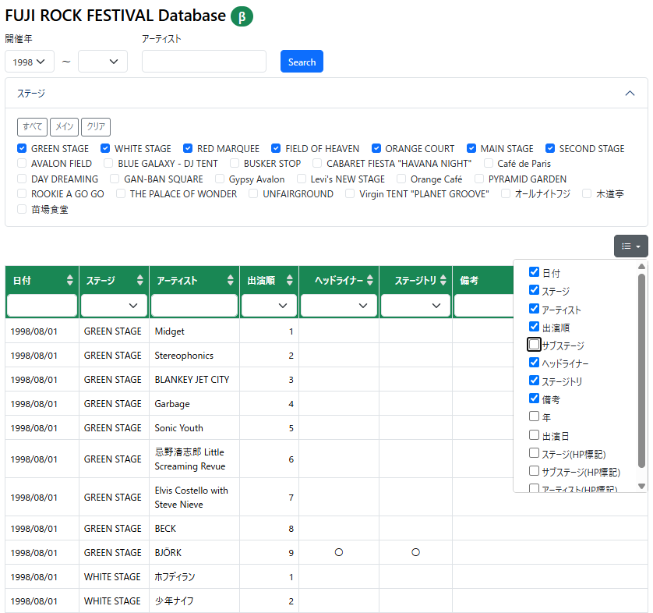Sort by アーティスト column arrows
Image resolution: width=653 pixels, height=613 pixels.
pyautogui.click(x=231, y=281)
